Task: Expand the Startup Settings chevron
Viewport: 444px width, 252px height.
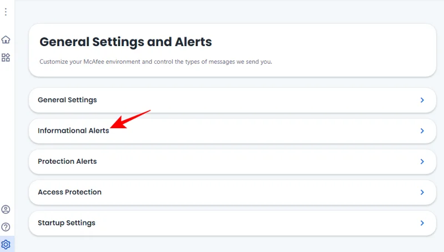Action: pyautogui.click(x=422, y=223)
